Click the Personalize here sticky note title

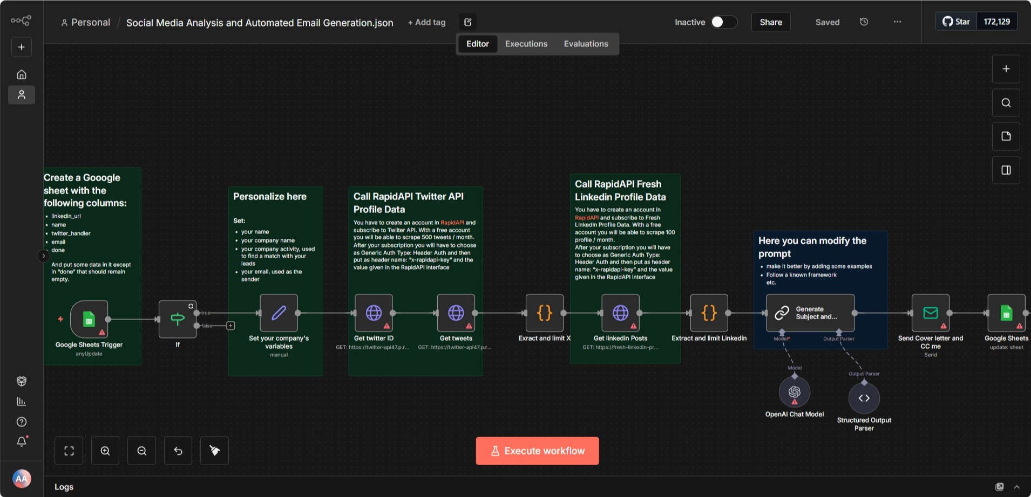(270, 197)
